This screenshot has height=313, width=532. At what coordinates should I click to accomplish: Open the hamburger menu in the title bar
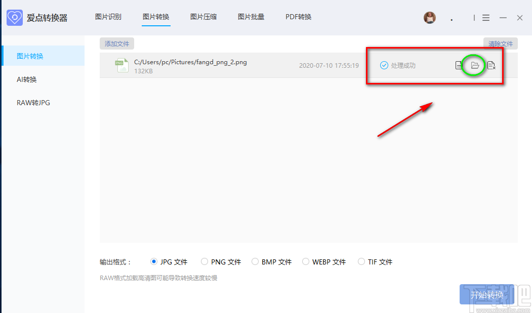tap(486, 17)
